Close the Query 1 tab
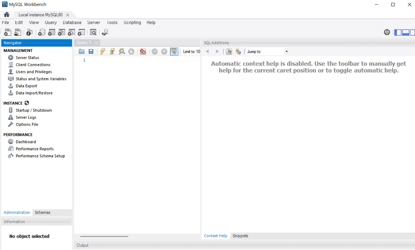The image size is (415, 250). coord(96,43)
